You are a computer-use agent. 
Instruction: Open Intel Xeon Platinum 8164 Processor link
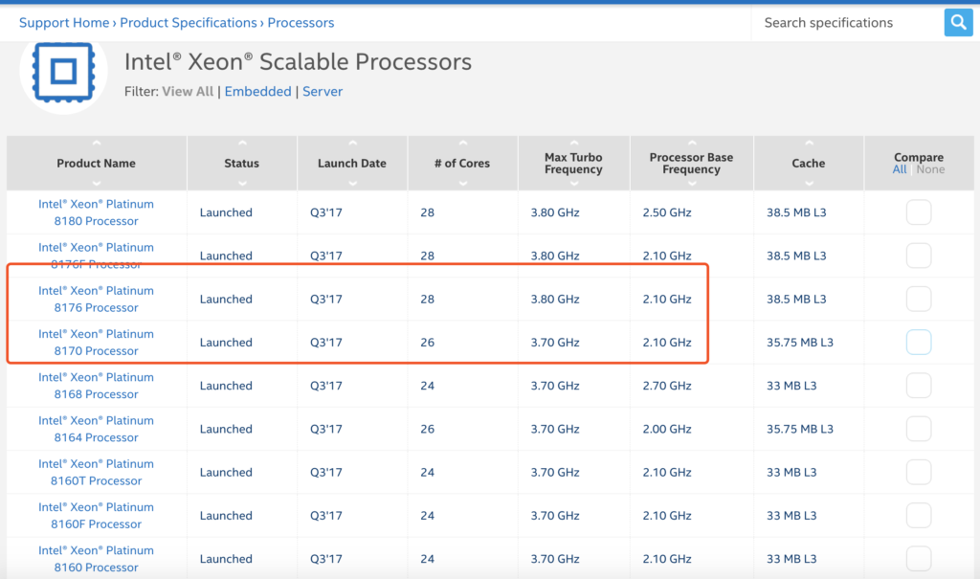[x=97, y=429]
